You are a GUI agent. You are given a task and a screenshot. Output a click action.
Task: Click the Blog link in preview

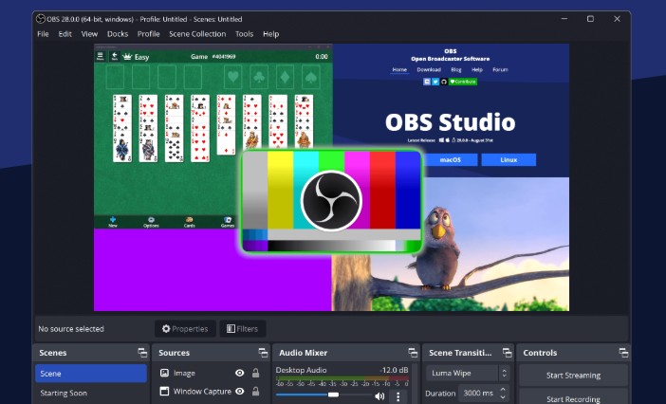point(456,69)
